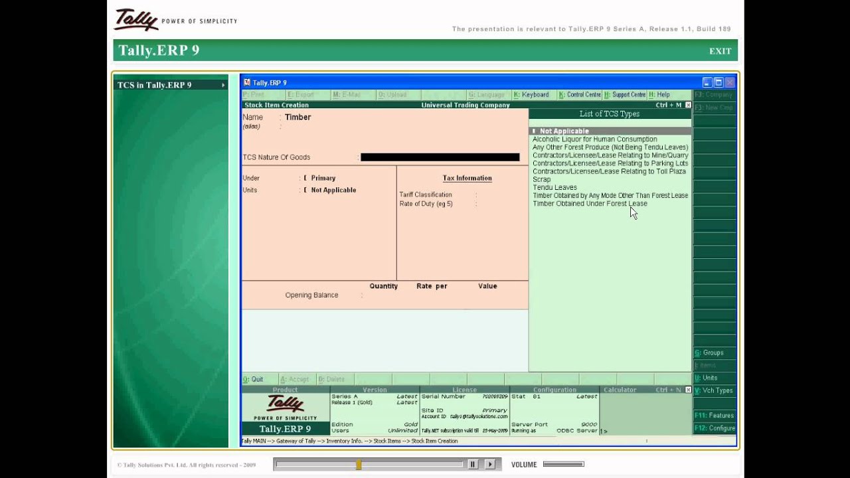Click the Under field showing Primary
850x478 pixels.
click(323, 178)
